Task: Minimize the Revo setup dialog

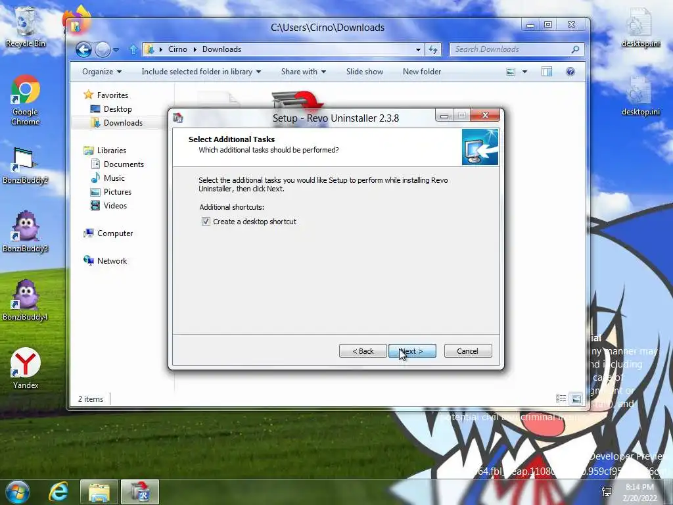Action: 444,116
